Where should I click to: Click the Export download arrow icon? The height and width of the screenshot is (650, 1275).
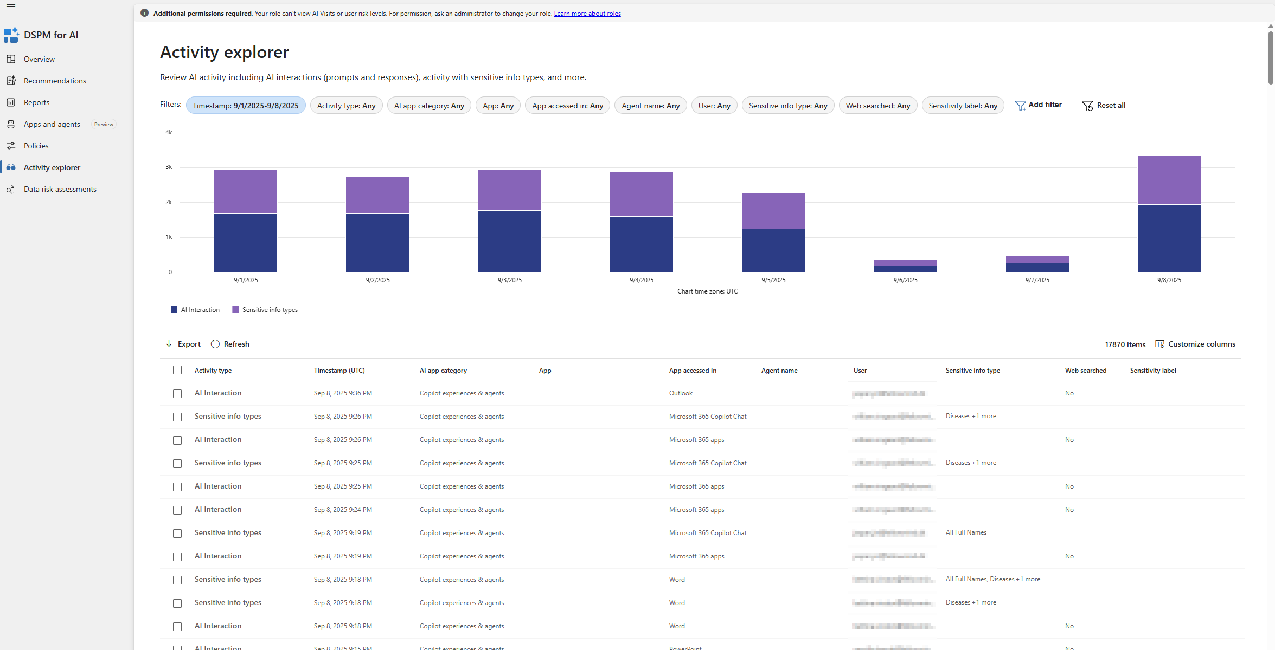click(169, 344)
